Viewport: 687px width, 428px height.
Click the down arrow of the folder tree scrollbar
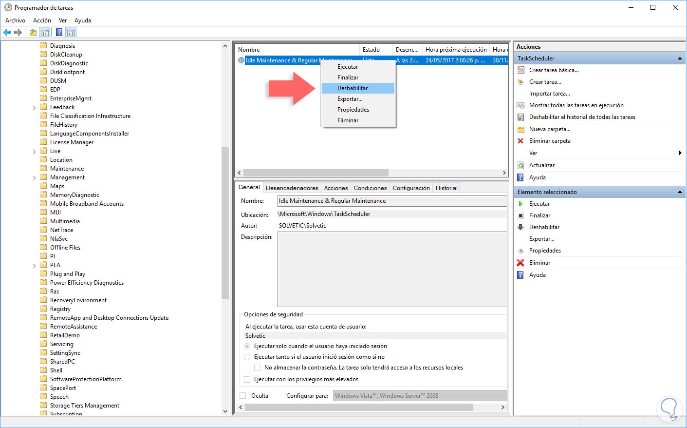pyautogui.click(x=225, y=411)
